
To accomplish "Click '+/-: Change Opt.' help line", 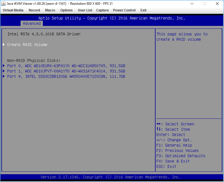I will pyautogui.click(x=174, y=140).
